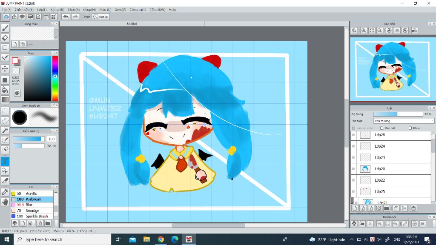Toggle visibility of Lớp25 layer
This screenshot has height=245, width=436.
(353, 191)
